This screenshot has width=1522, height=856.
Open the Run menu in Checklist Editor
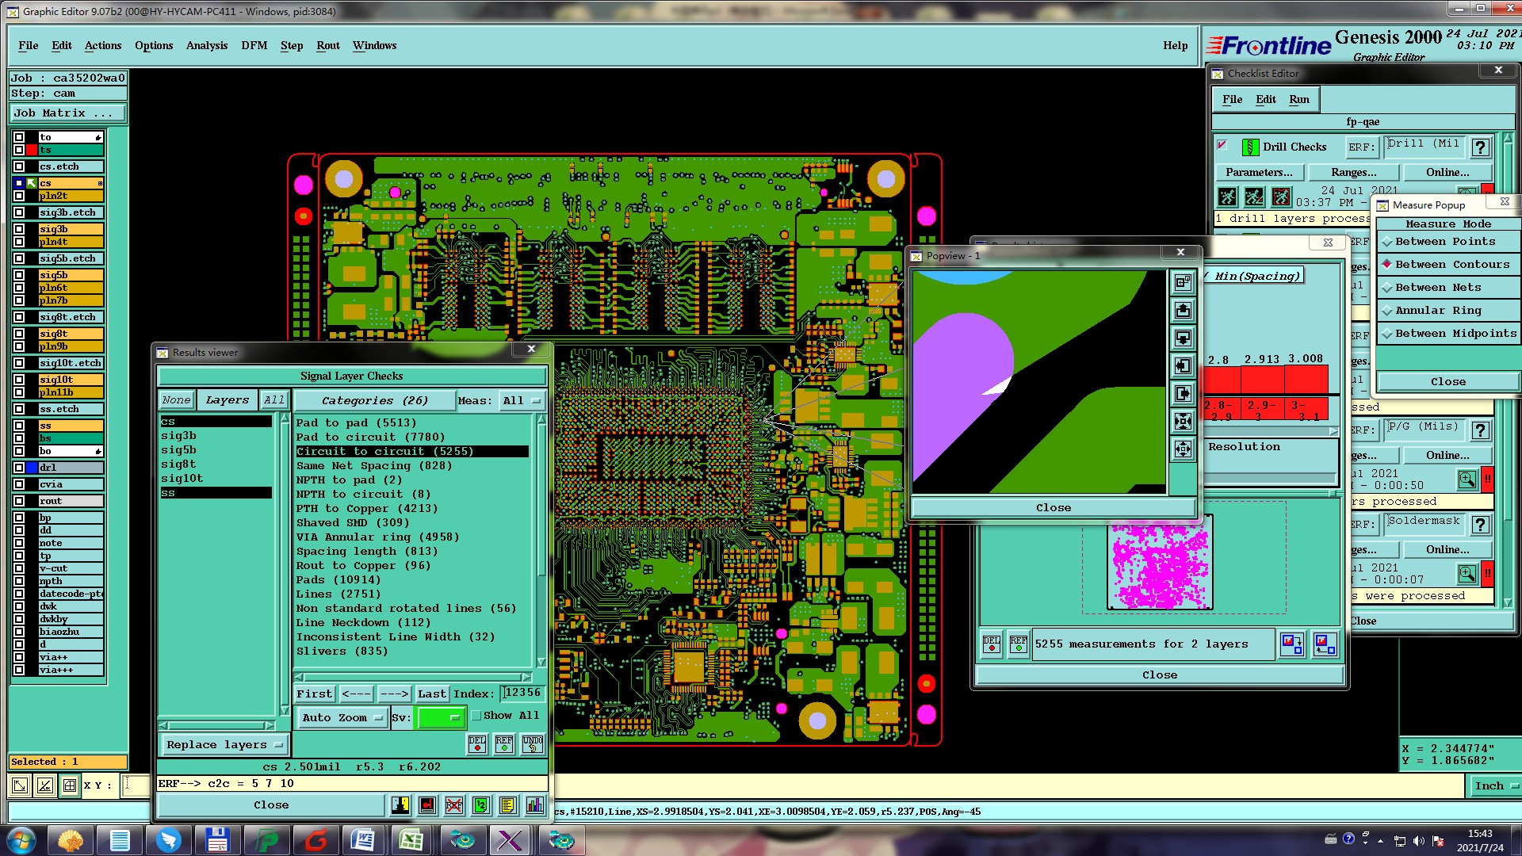pos(1299,100)
